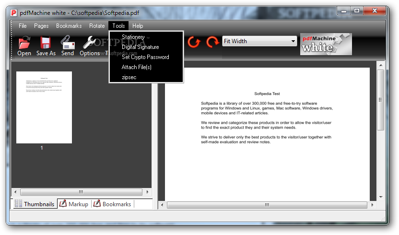Click the pdfMachine app icon in the title bar
Viewport: 399px width, 235px height.
click(14, 13)
